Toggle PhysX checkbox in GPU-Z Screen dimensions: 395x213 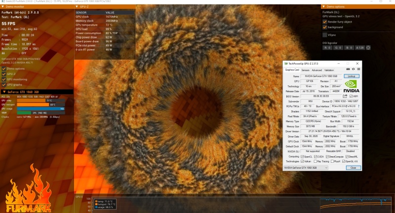click(332, 161)
